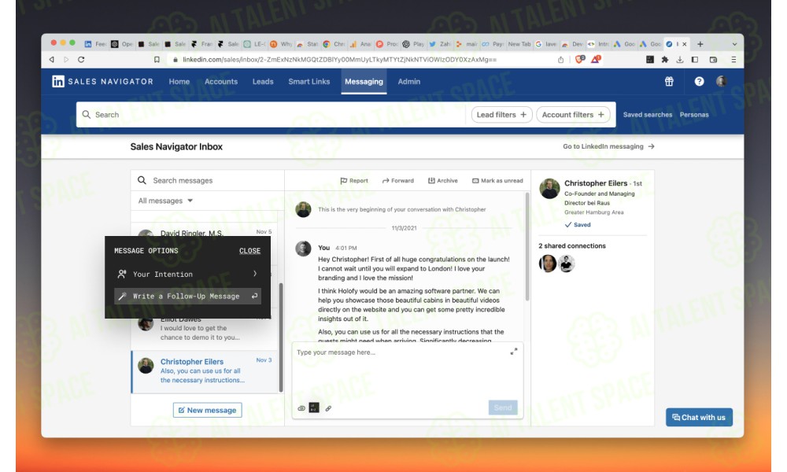Toggle the browser sidebar panel icon
Viewport: 787px width, 472px height.
click(x=695, y=59)
